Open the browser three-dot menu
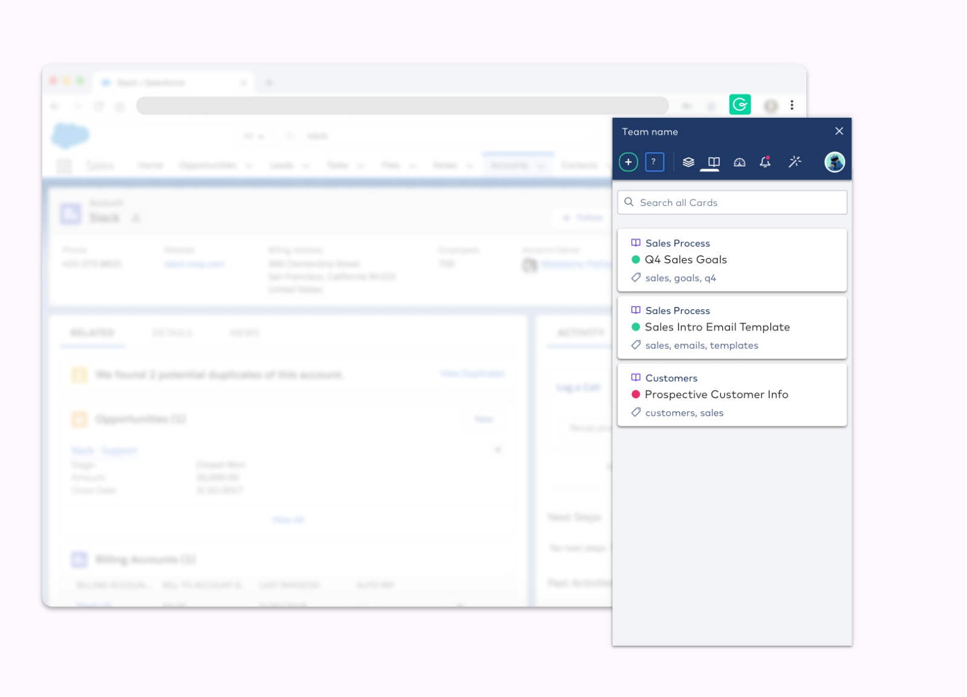Screen dimensions: 967x697 click(x=792, y=105)
